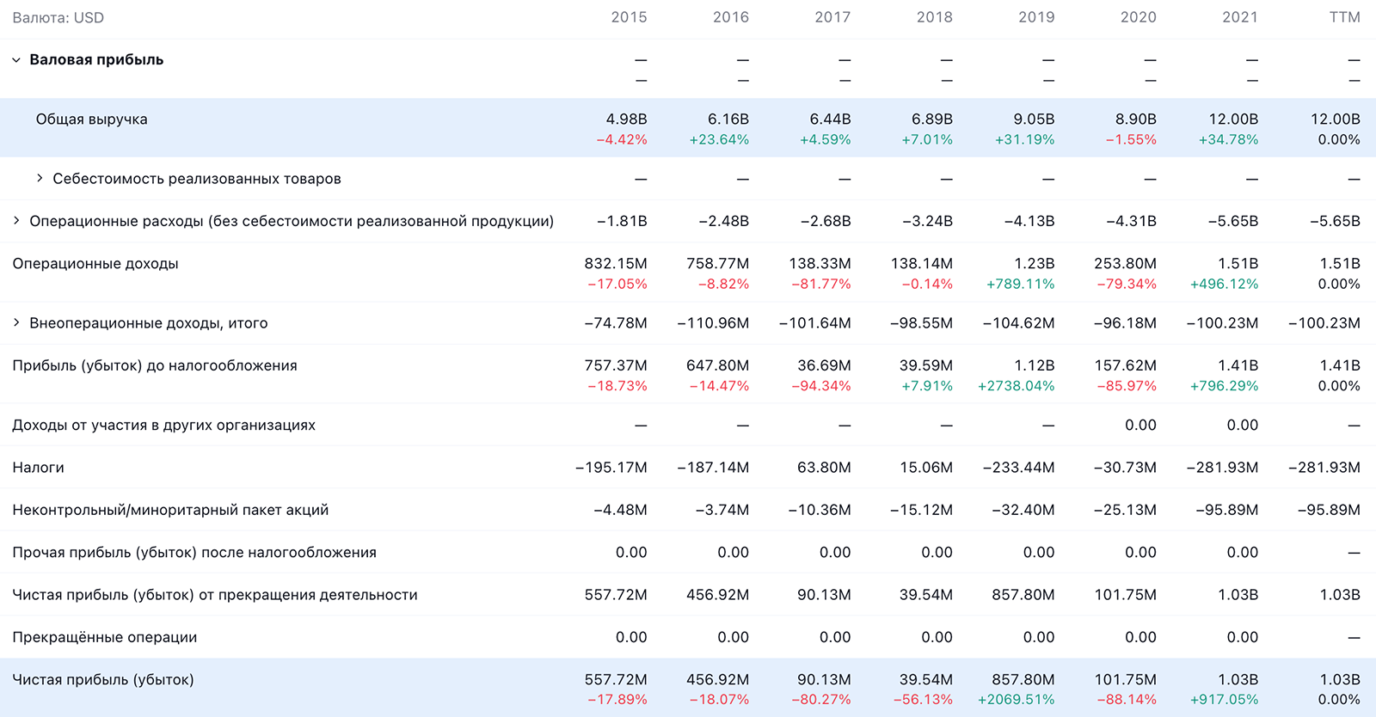Viewport: 1376px width, 717px height.
Task: Click non-operating income −74.78M value
Action: coord(616,323)
